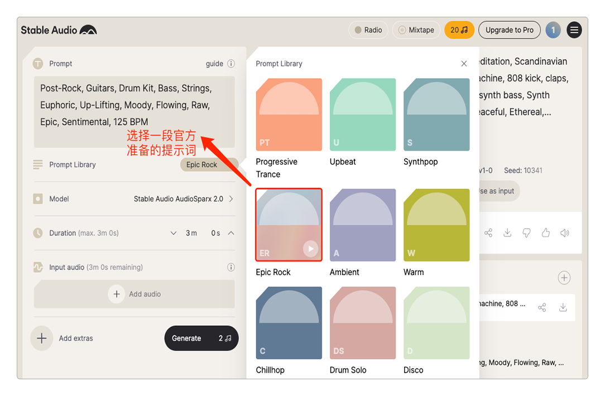Expand Model selection chevron

tap(231, 199)
